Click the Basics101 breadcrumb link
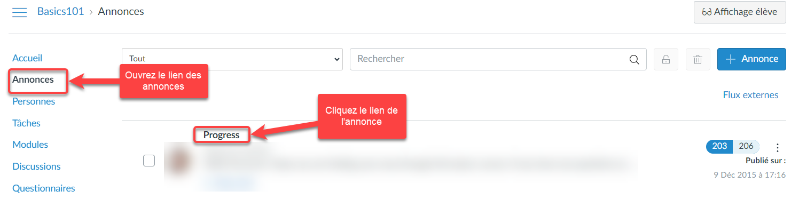The height and width of the screenshot is (199, 799). [60, 11]
